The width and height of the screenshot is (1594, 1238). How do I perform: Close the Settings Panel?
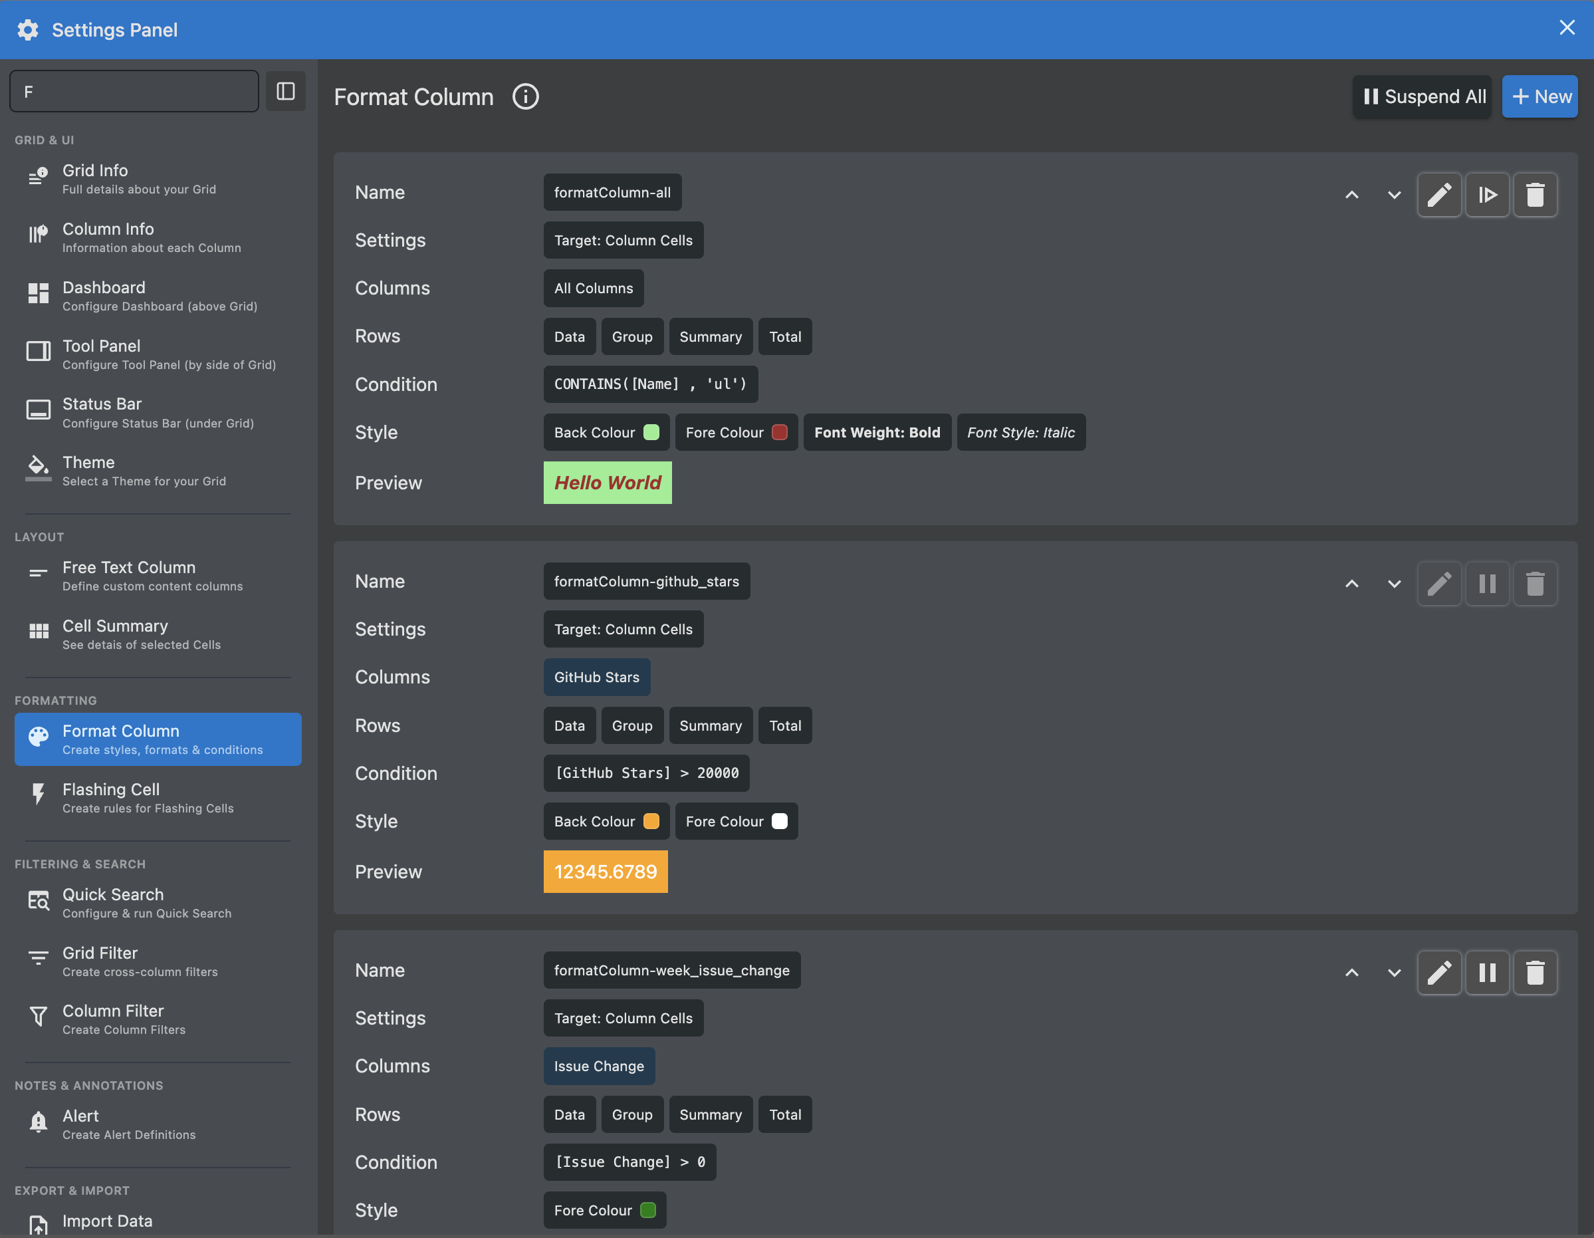pyautogui.click(x=1566, y=28)
